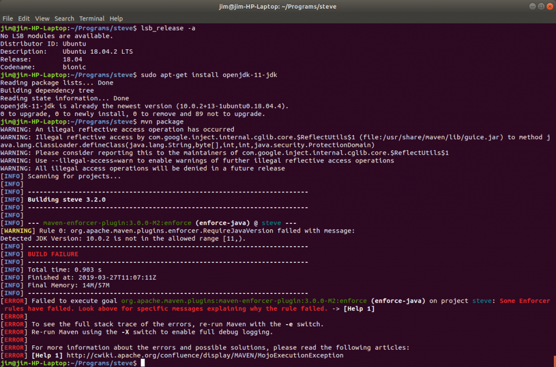Click the MojoExecutionException help URL
This screenshot has height=367, width=556.
coord(205,355)
